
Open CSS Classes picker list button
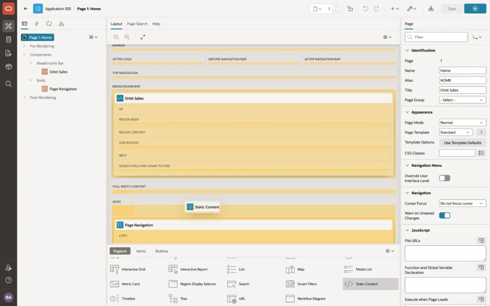click(x=481, y=153)
